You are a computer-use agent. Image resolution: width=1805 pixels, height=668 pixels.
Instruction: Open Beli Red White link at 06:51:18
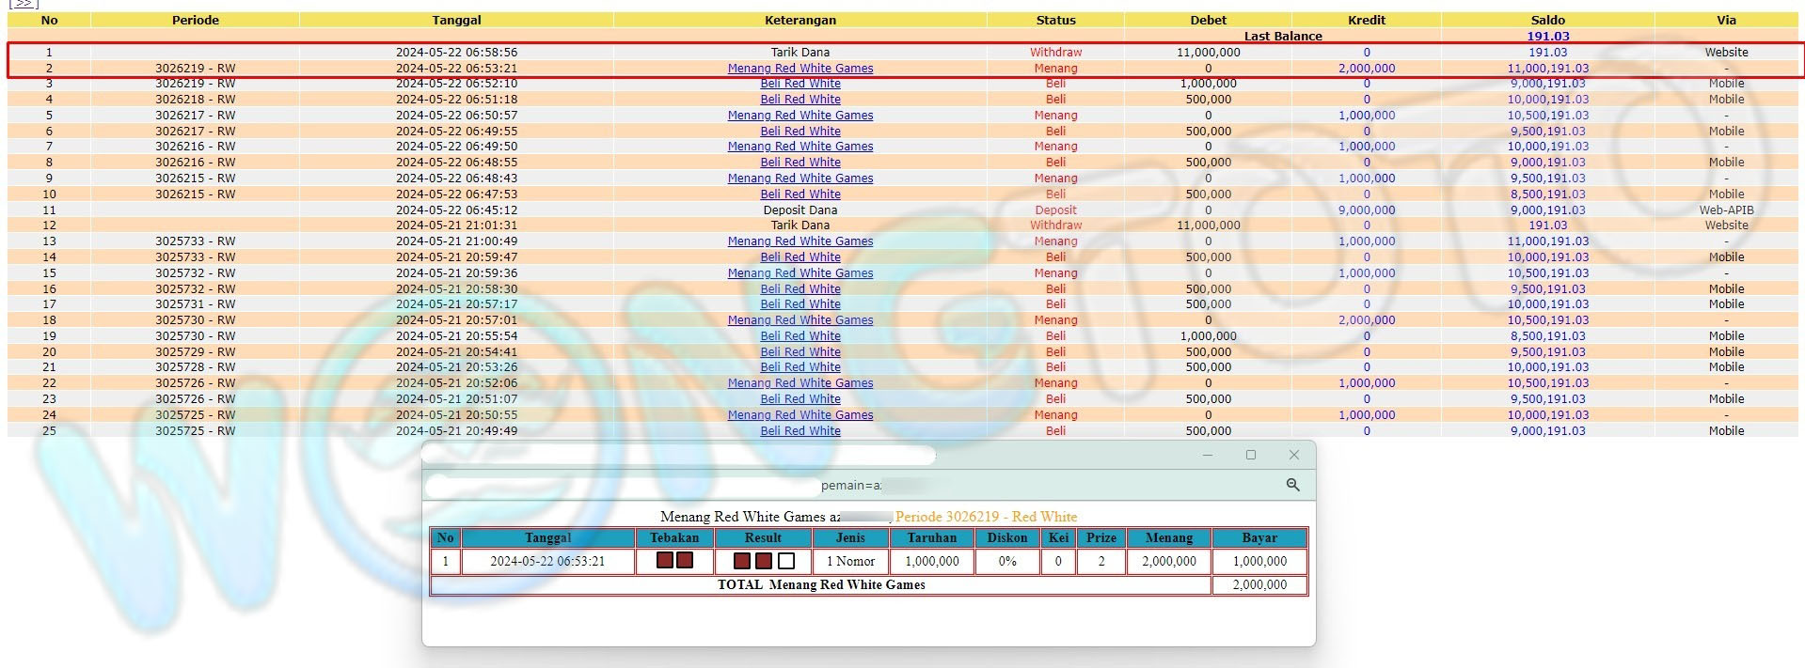click(x=800, y=100)
